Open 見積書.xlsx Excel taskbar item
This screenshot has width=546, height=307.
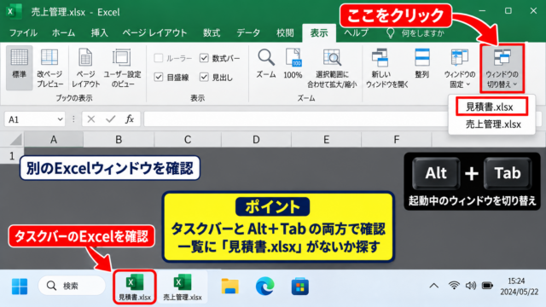(135, 287)
